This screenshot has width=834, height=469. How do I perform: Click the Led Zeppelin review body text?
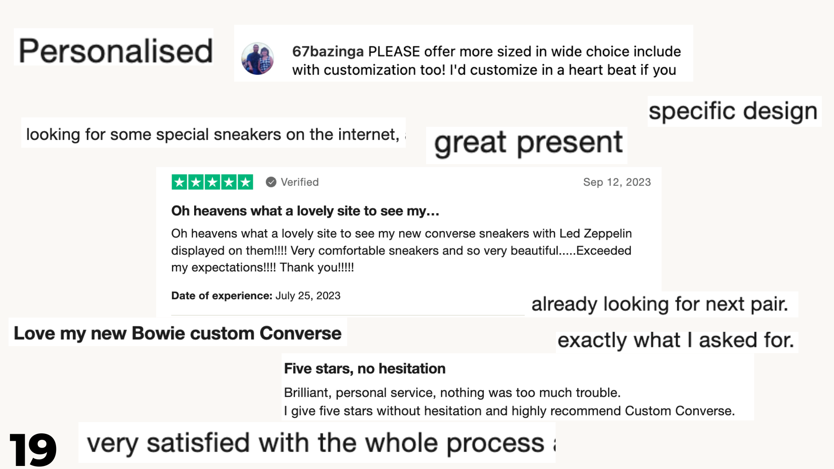coord(401,250)
